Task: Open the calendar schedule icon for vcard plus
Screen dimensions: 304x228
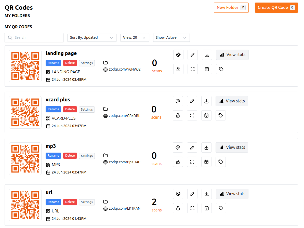Action: pyautogui.click(x=206, y=115)
